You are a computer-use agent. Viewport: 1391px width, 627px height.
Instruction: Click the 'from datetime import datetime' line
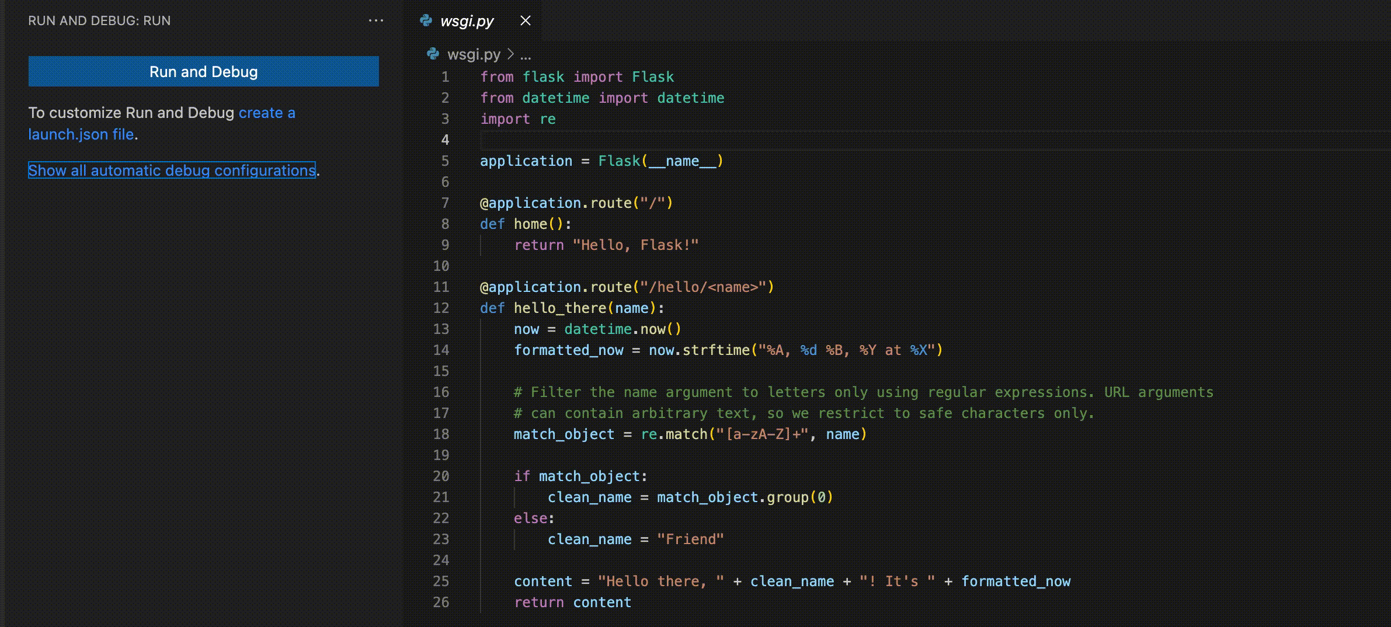click(602, 97)
